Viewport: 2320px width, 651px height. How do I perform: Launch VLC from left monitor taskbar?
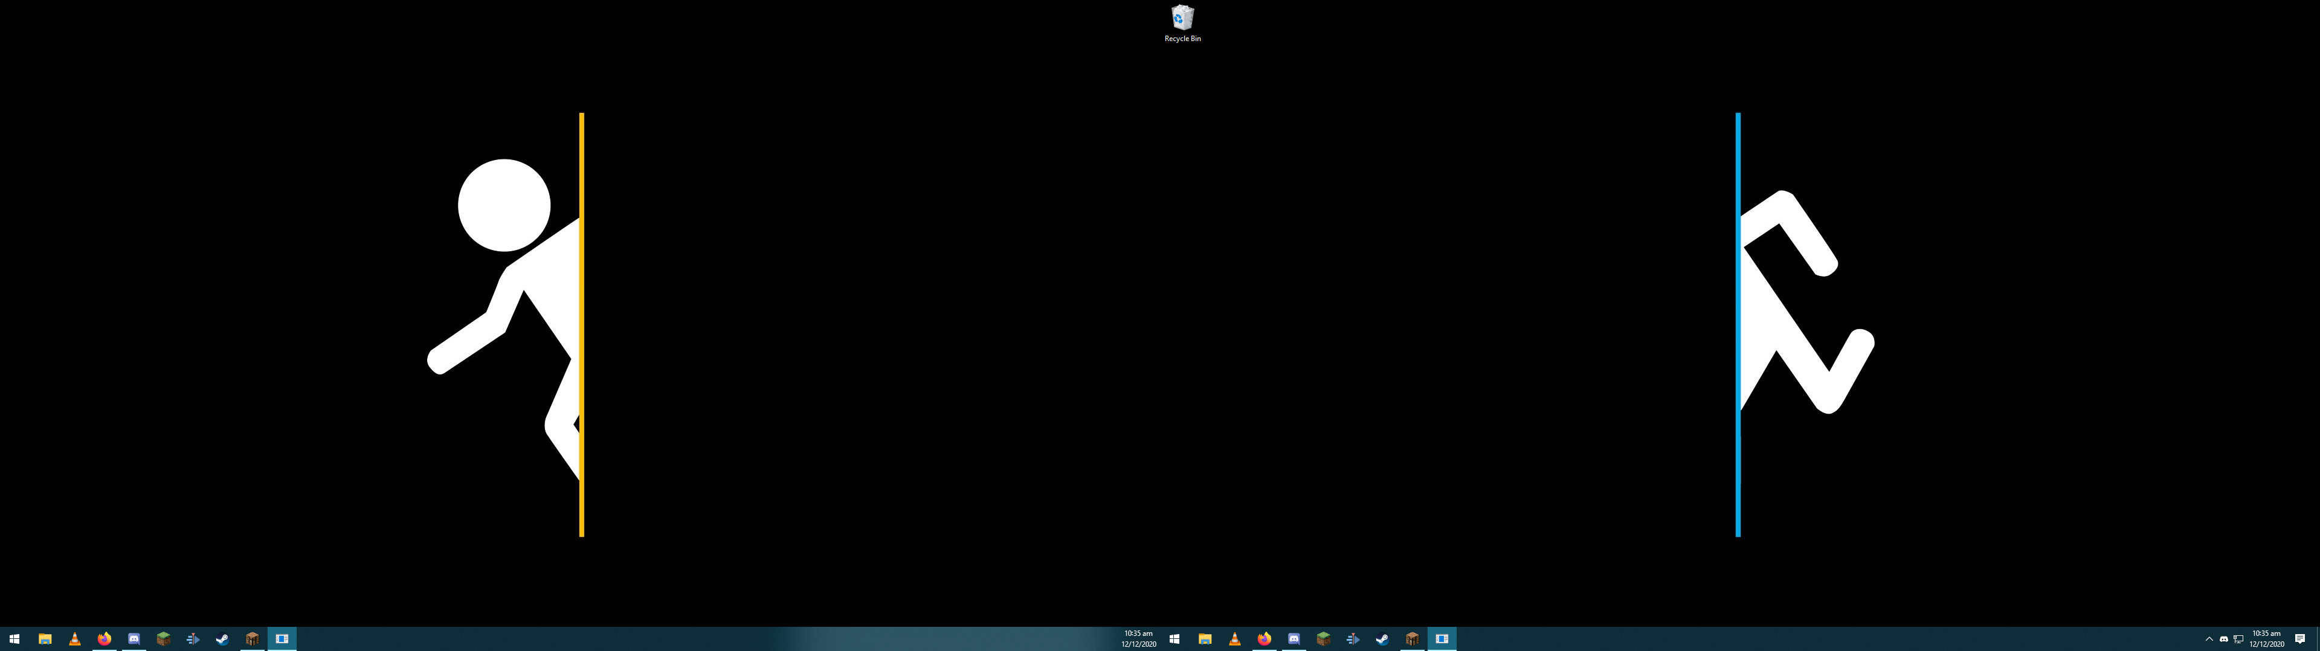point(74,640)
